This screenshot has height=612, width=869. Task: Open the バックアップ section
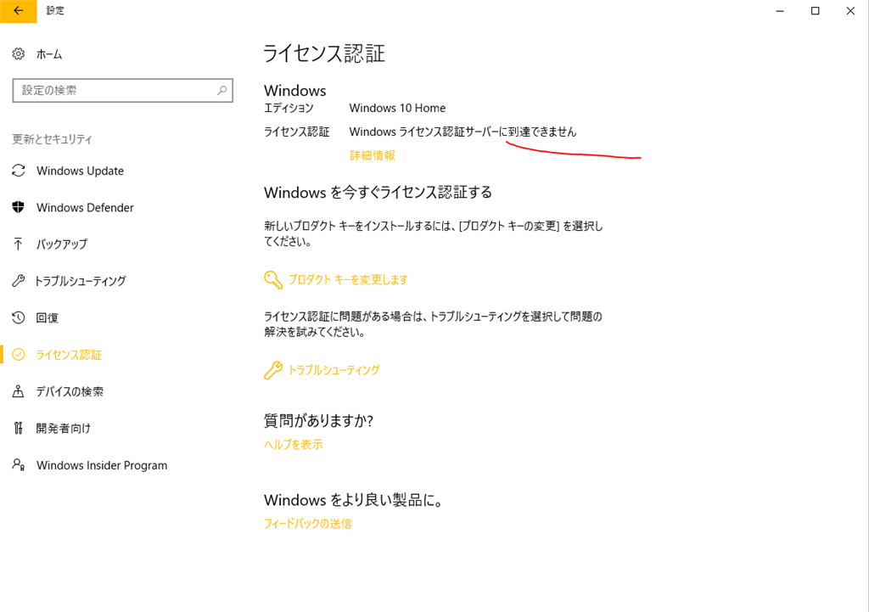point(61,244)
